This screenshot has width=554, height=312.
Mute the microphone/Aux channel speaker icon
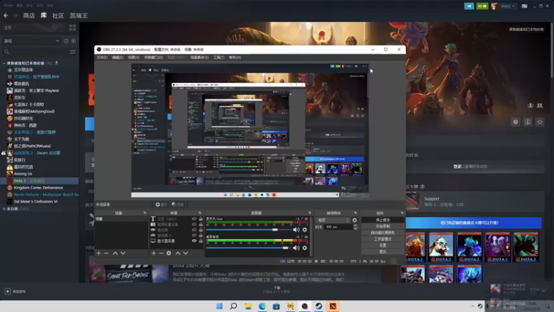click(296, 229)
